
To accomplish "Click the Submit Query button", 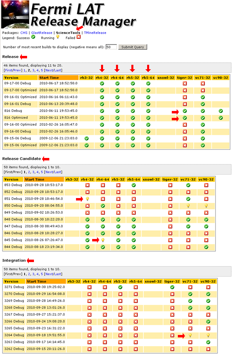I will (x=133, y=47).
